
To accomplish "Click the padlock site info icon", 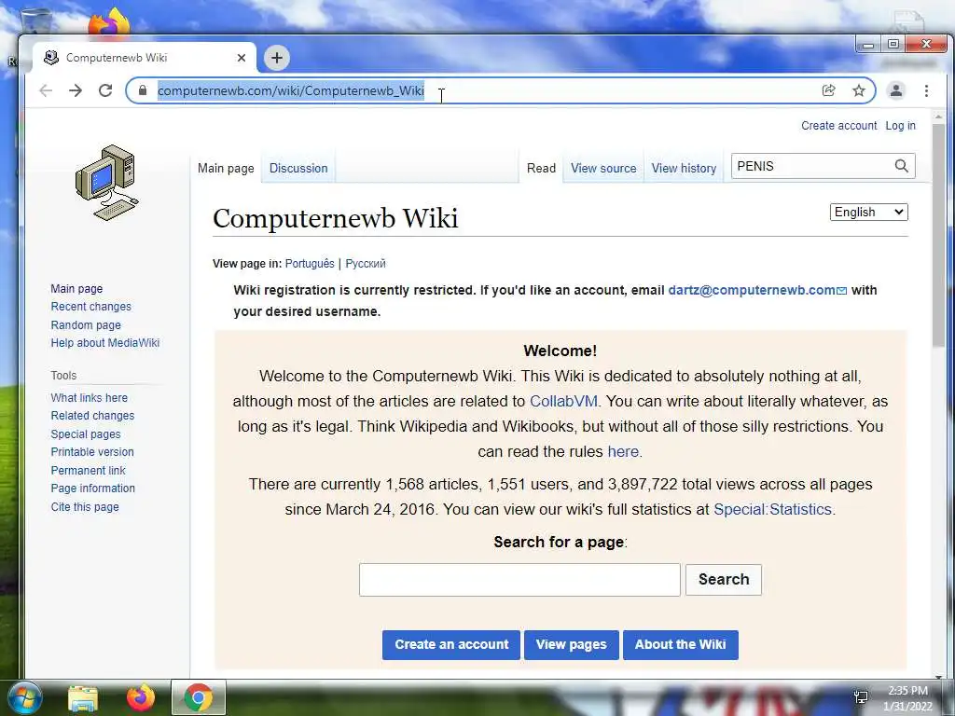I will coord(143,90).
